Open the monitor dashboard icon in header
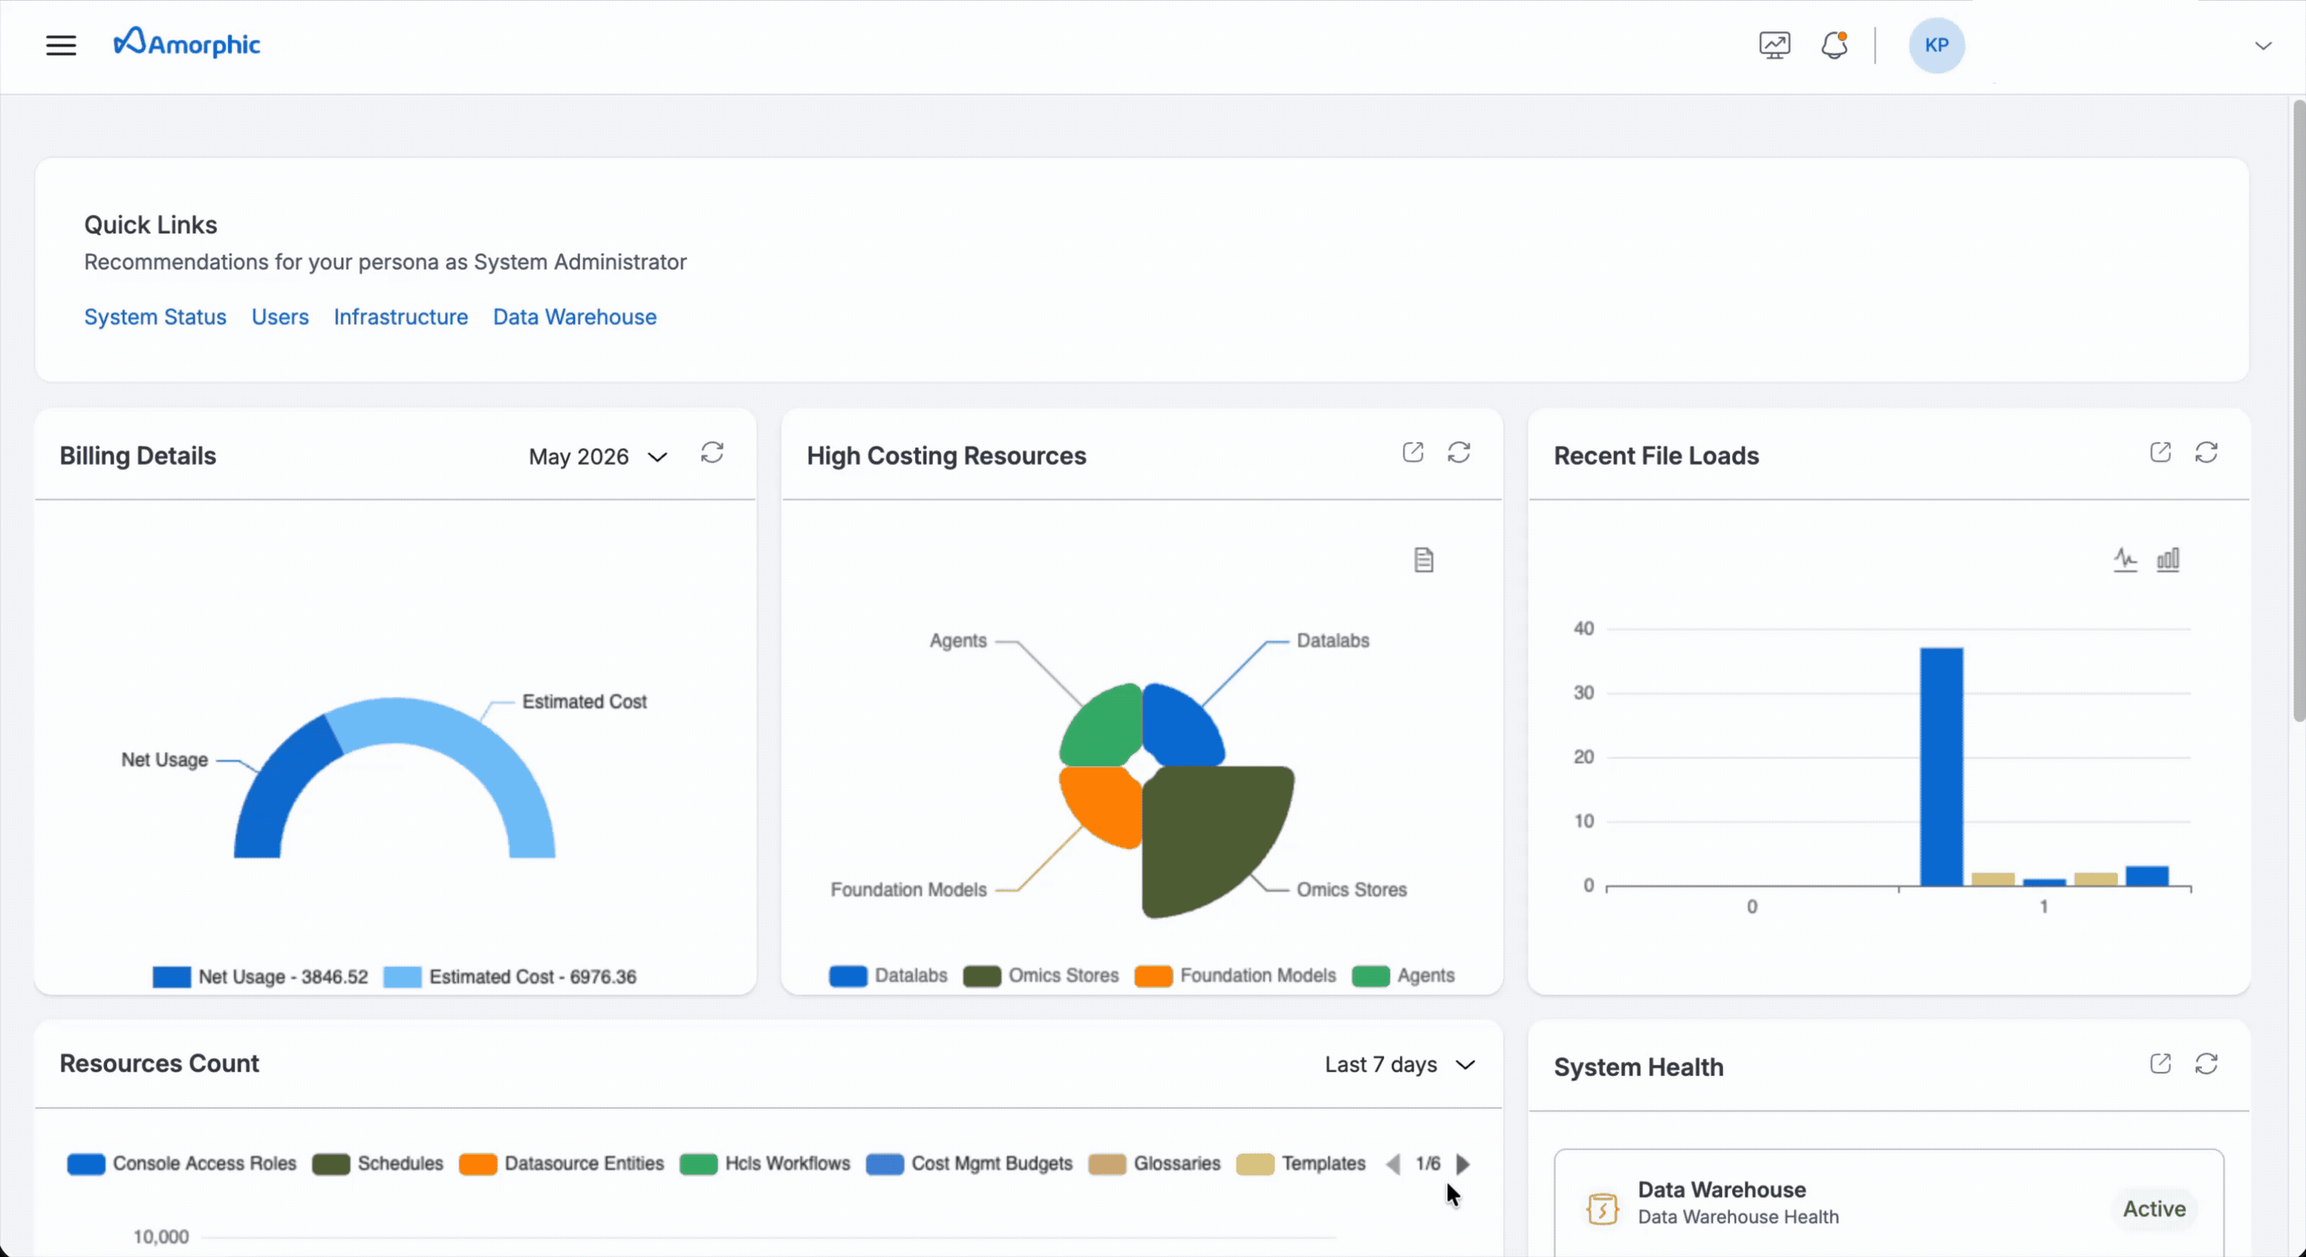Screen dimensions: 2306x1257 1774,45
